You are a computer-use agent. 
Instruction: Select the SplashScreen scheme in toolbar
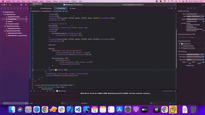coord(68,5)
